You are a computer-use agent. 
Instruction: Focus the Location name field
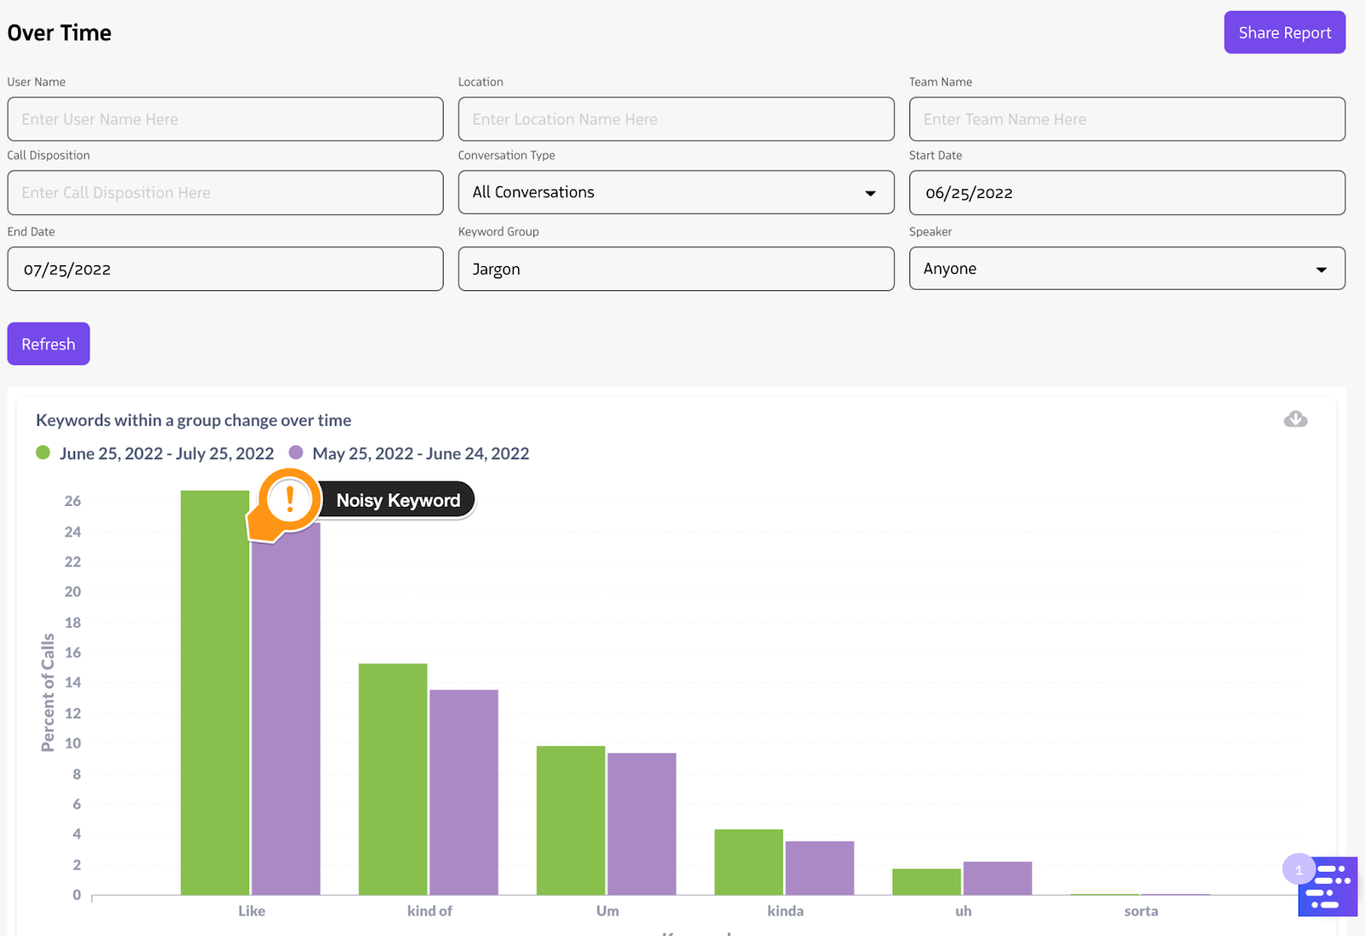tap(676, 119)
